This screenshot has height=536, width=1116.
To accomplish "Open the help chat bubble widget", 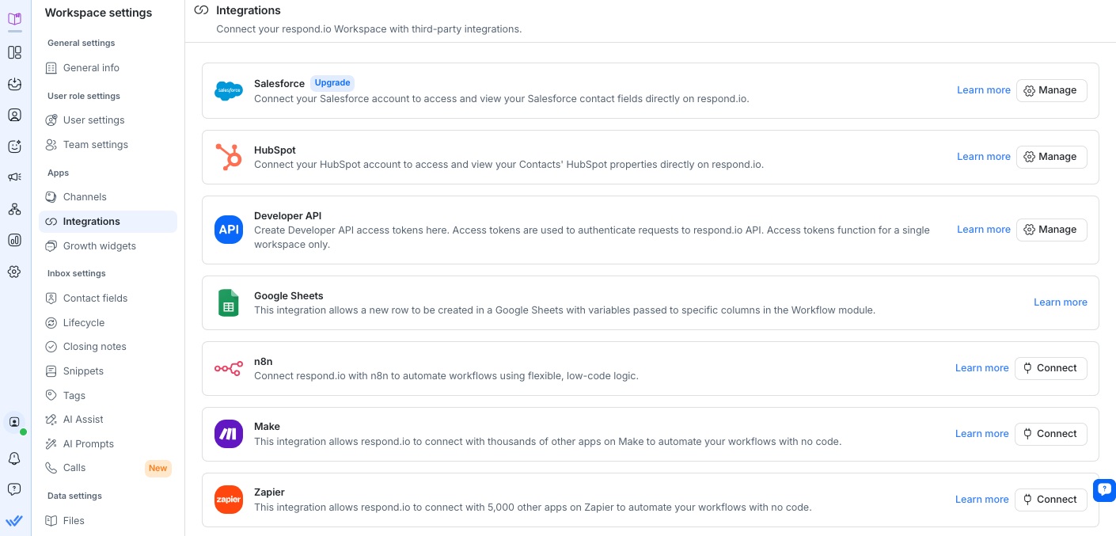I will pos(1104,490).
